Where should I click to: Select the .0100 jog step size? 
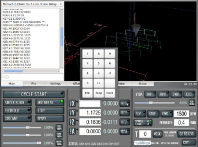(176, 94)
